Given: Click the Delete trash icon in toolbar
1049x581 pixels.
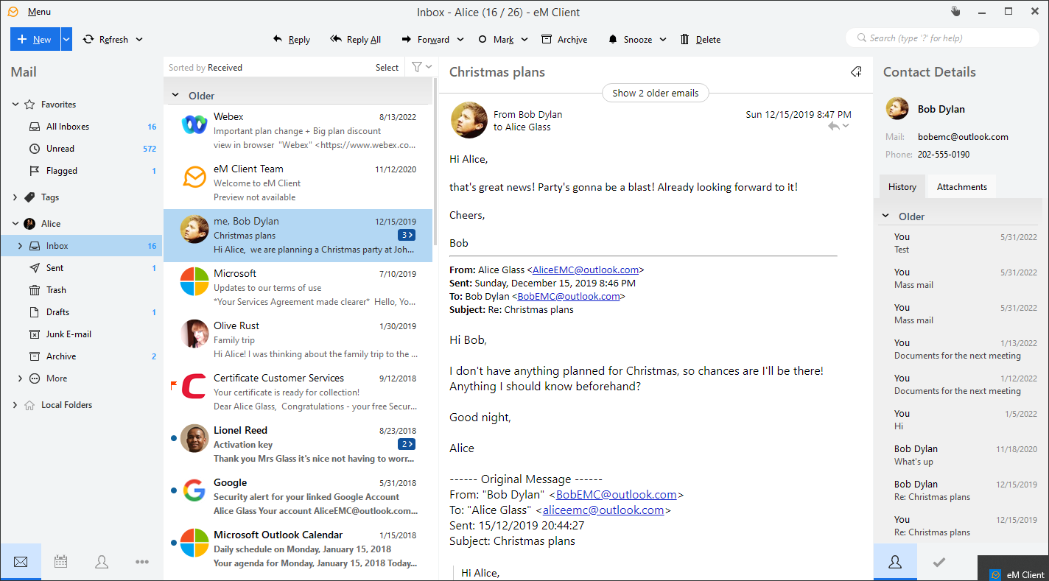Looking at the screenshot, I should click(685, 40).
